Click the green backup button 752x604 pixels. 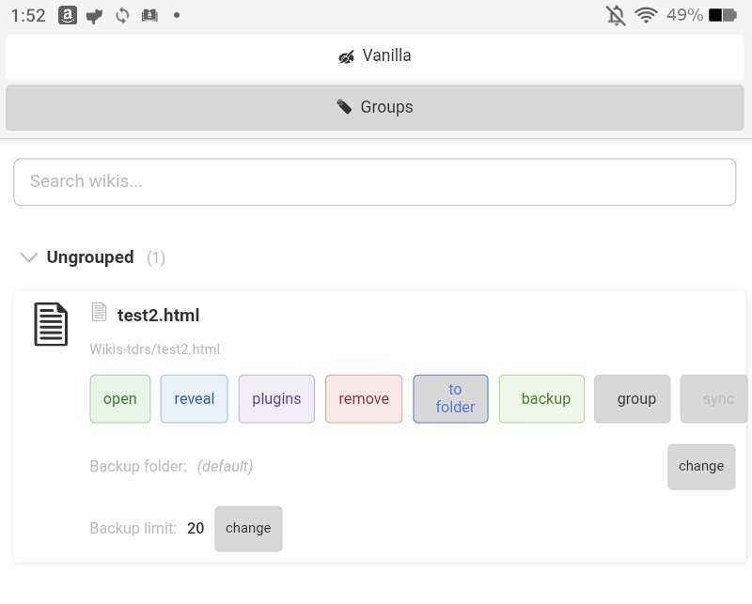pyautogui.click(x=541, y=399)
